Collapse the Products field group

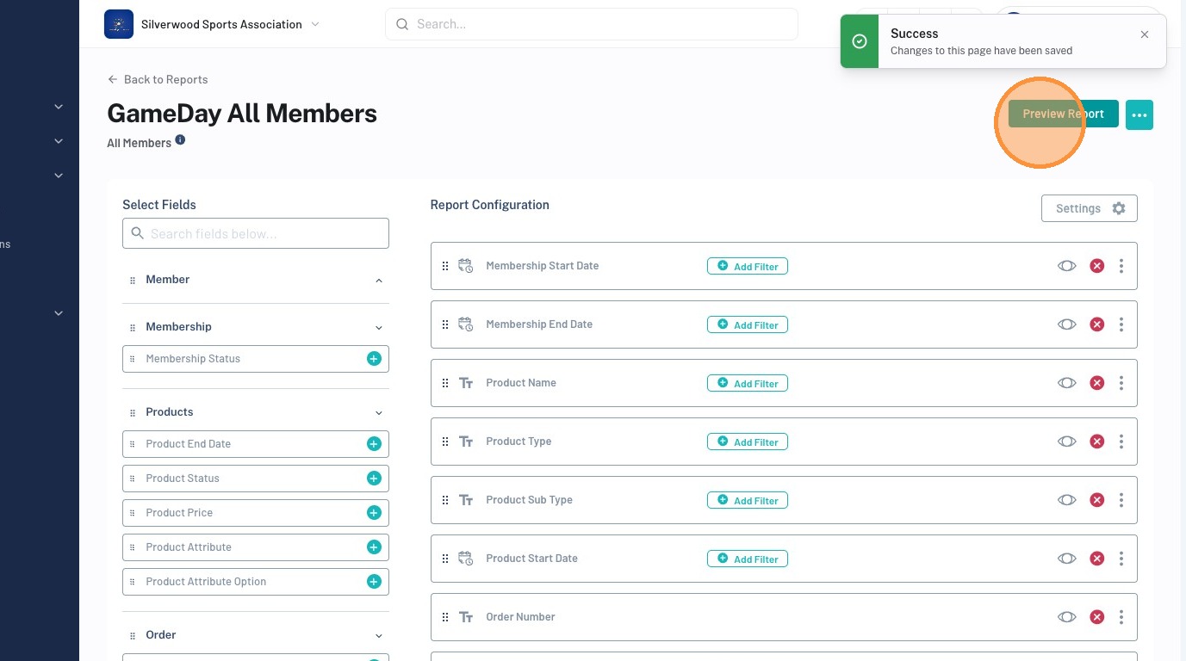(x=379, y=413)
